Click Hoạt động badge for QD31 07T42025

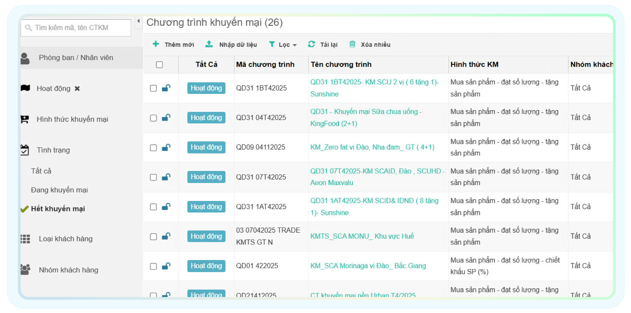click(x=206, y=177)
